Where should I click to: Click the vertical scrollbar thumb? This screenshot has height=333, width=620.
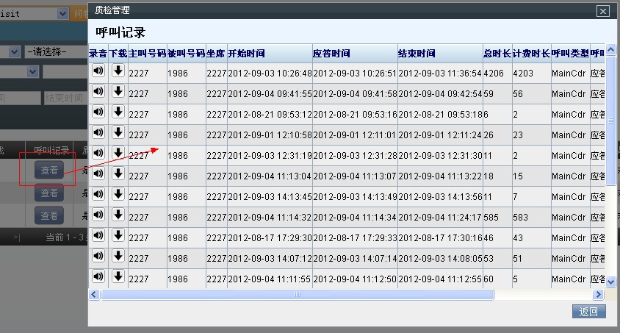point(611,121)
